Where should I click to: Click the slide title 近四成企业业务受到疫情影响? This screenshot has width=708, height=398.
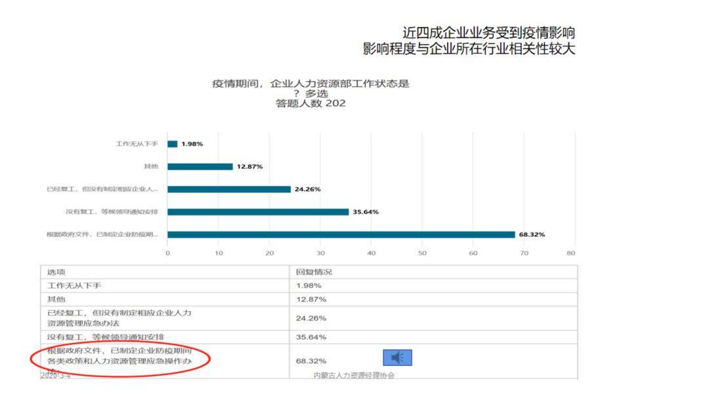tap(488, 33)
